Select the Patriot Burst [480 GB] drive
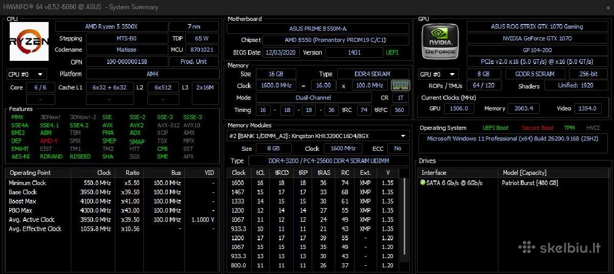Screen dimensions: 614x274 click(x=530, y=182)
